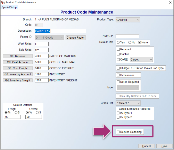174x150 pixels.
Task: Click the G/L Inventory Account button
Action: pos(18,74)
